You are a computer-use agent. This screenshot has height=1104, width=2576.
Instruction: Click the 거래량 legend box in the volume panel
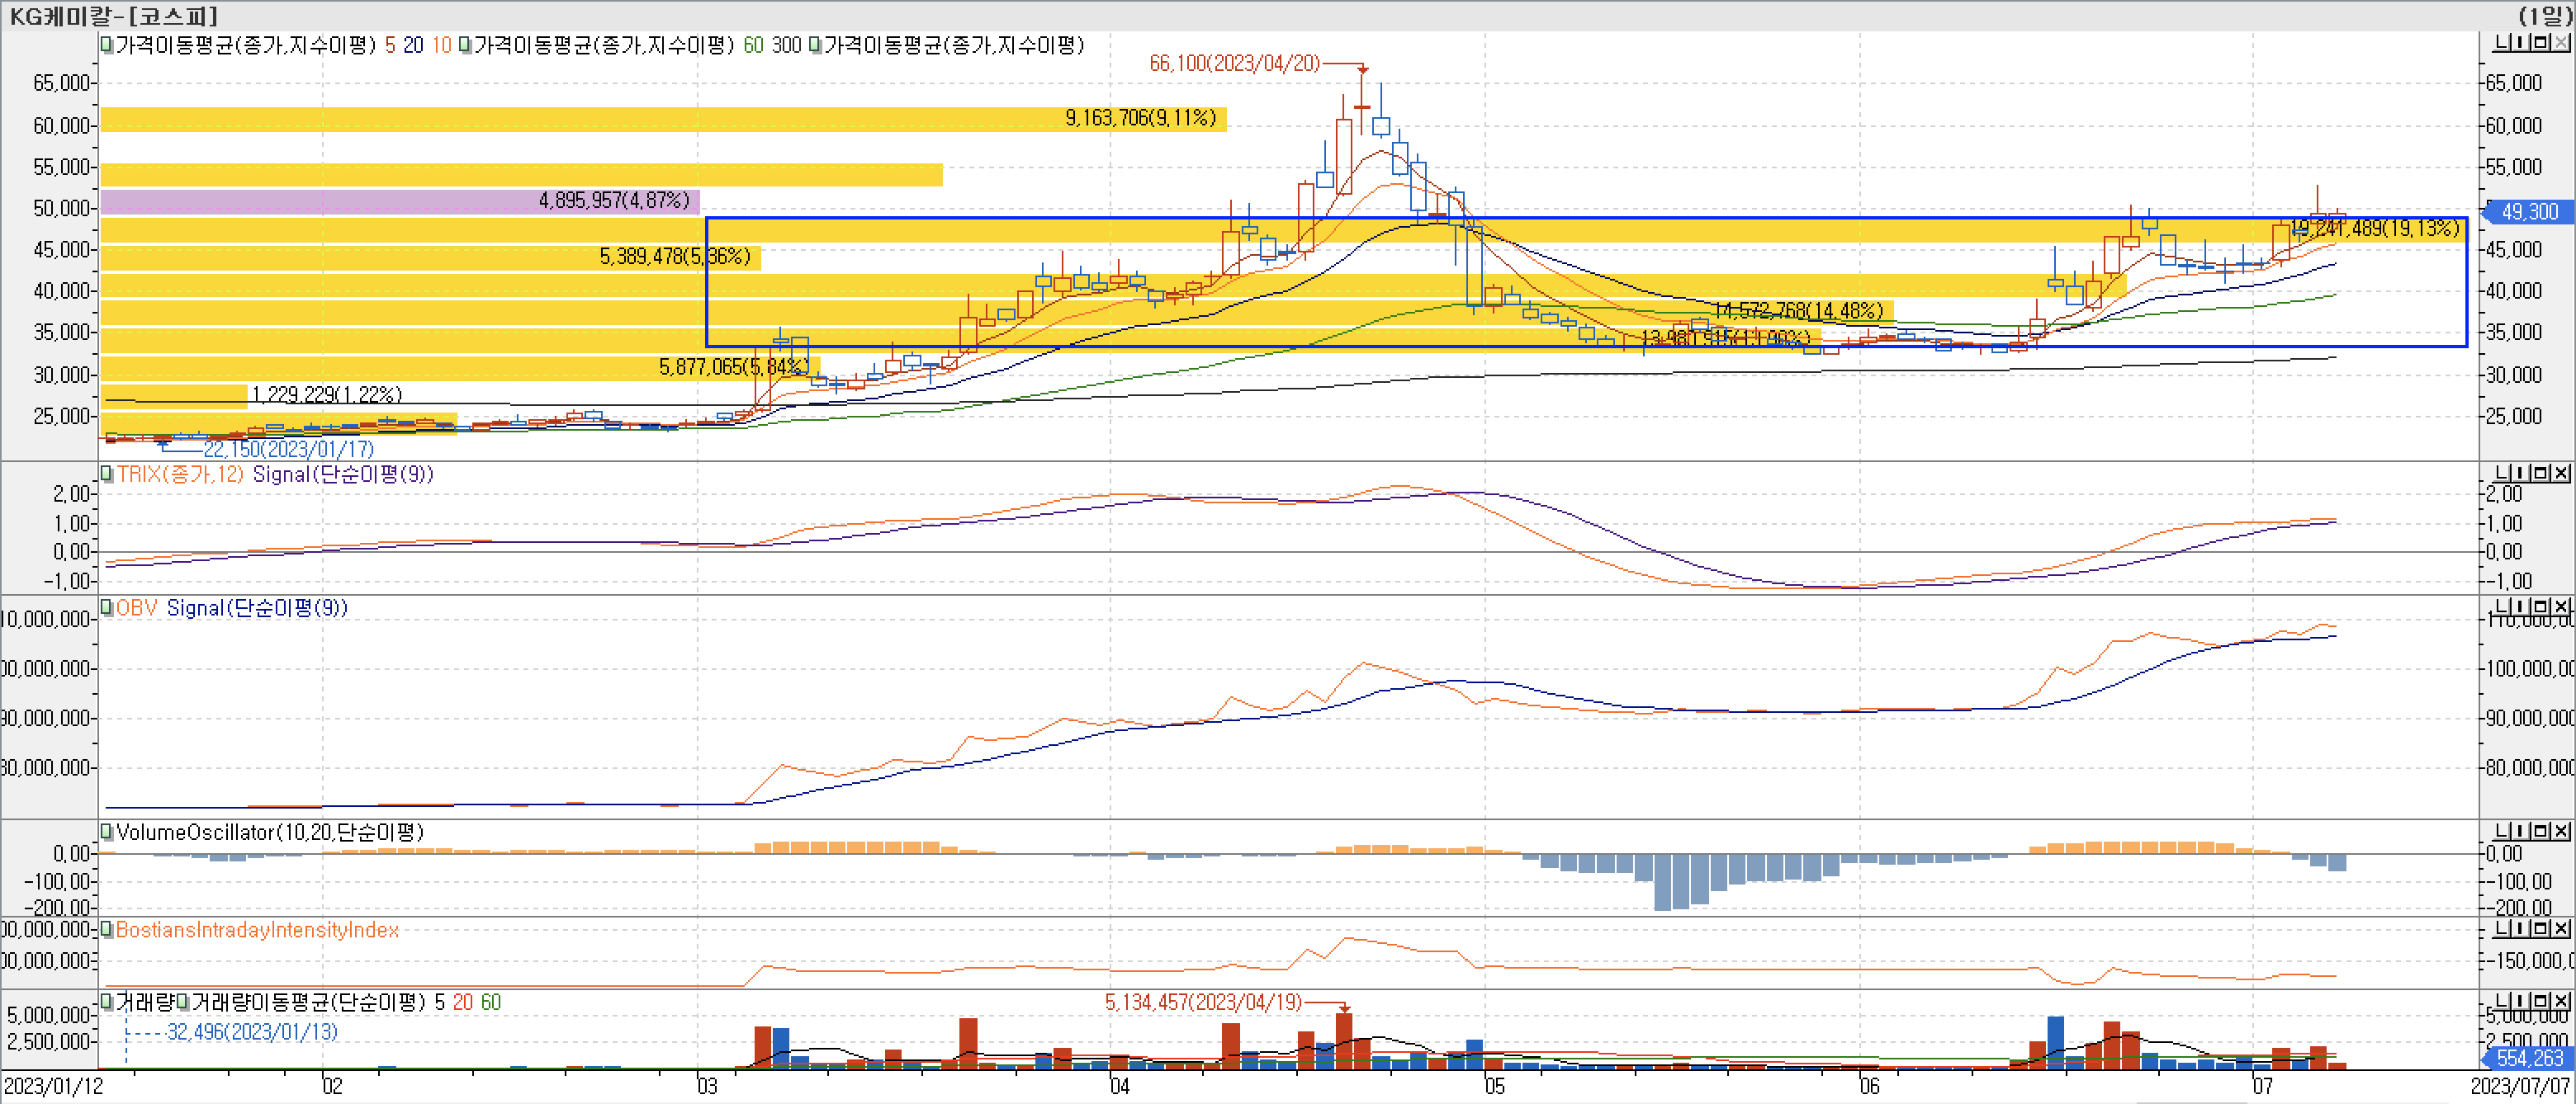(107, 1001)
